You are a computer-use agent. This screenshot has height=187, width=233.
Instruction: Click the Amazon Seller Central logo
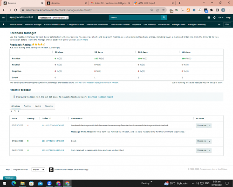[21, 17]
